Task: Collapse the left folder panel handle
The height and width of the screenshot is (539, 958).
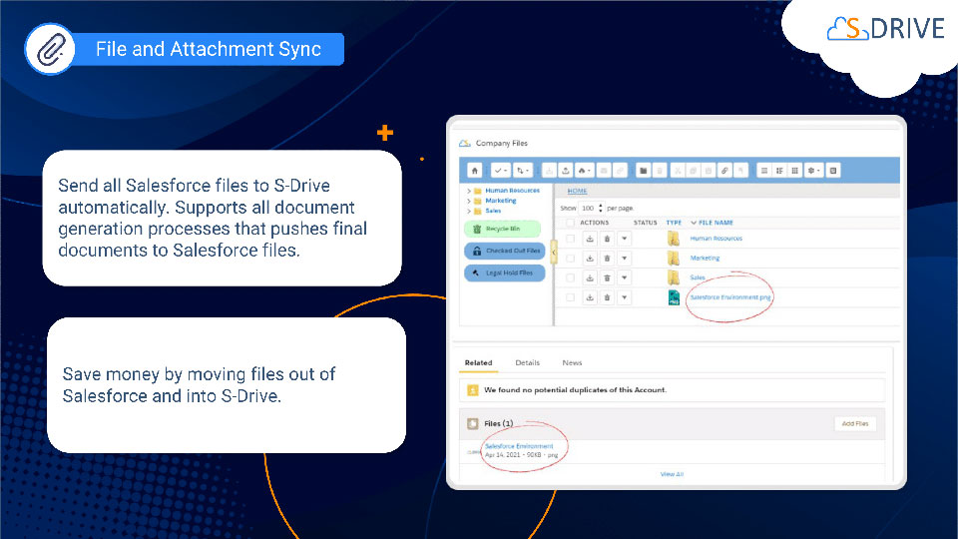Action: (x=554, y=252)
